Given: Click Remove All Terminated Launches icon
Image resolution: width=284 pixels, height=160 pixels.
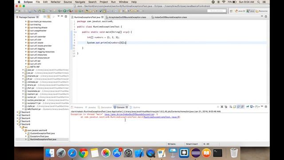Looking at the screenshot, I should [226, 107].
